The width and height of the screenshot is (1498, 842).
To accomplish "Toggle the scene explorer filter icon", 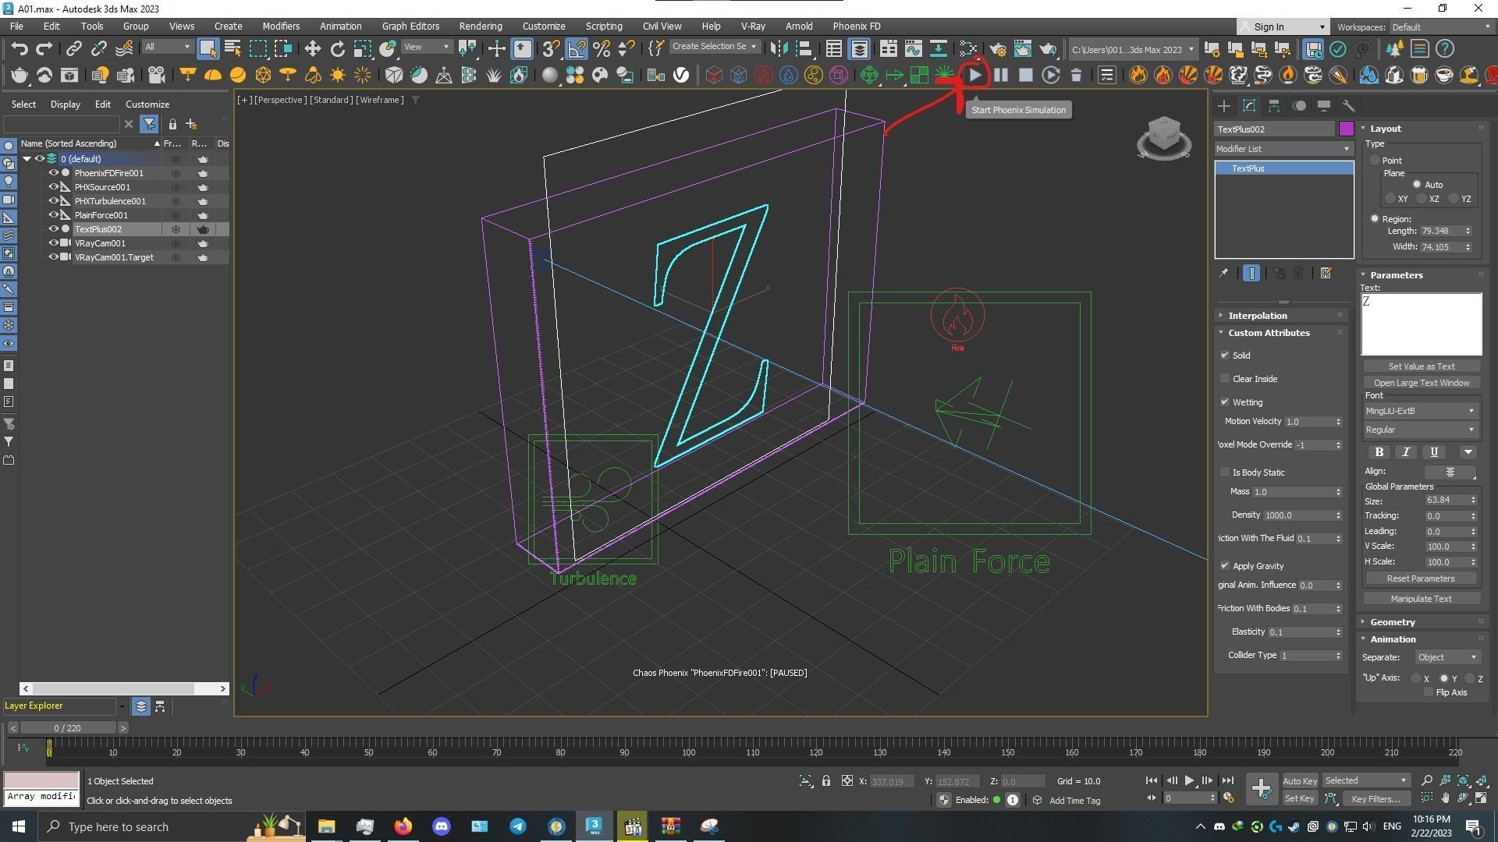I will 149,124.
